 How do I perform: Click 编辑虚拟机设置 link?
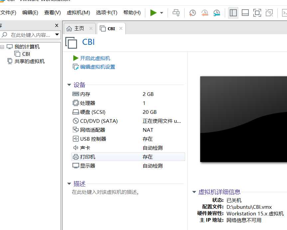click(97, 67)
